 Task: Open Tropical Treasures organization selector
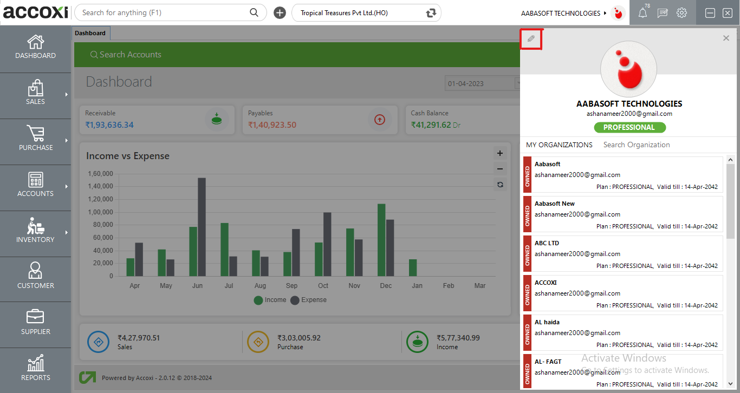coord(366,13)
